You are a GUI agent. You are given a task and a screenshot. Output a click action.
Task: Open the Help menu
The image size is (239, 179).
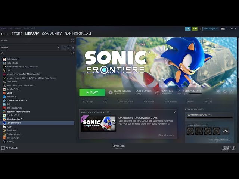[33, 28]
